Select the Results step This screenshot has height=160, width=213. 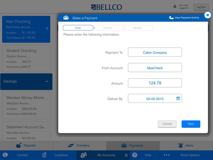click(138, 28)
